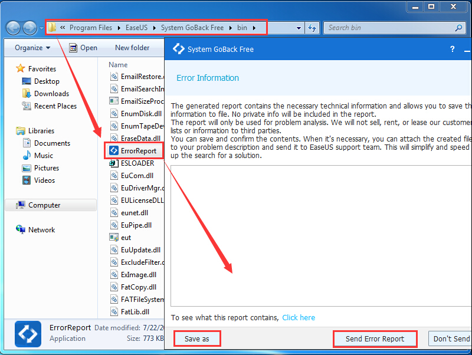Expand the breadcrumb arrow after bin

254,28
